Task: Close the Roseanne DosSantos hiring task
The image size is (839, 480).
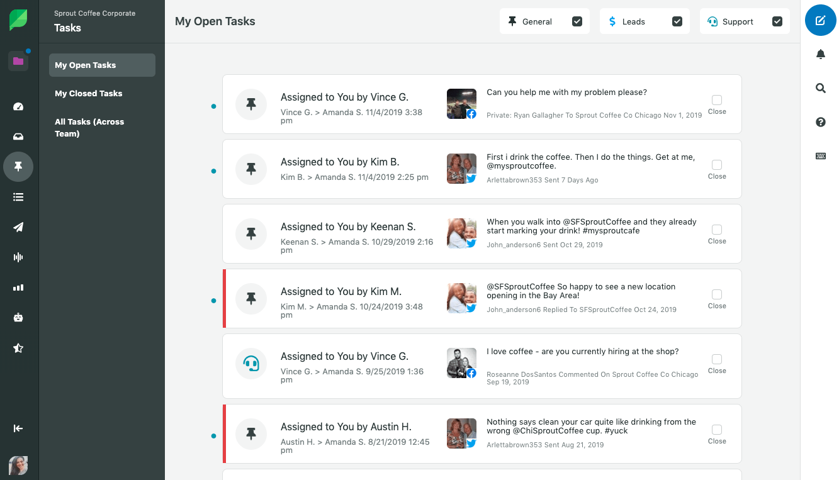Action: click(717, 359)
